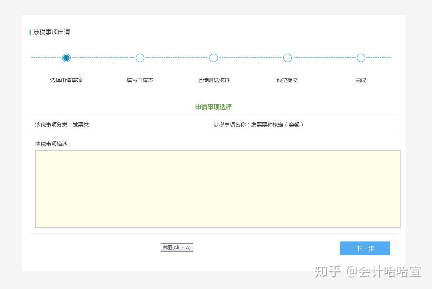Click the active step 1 circle
The width and height of the screenshot is (432, 289).
click(x=66, y=58)
